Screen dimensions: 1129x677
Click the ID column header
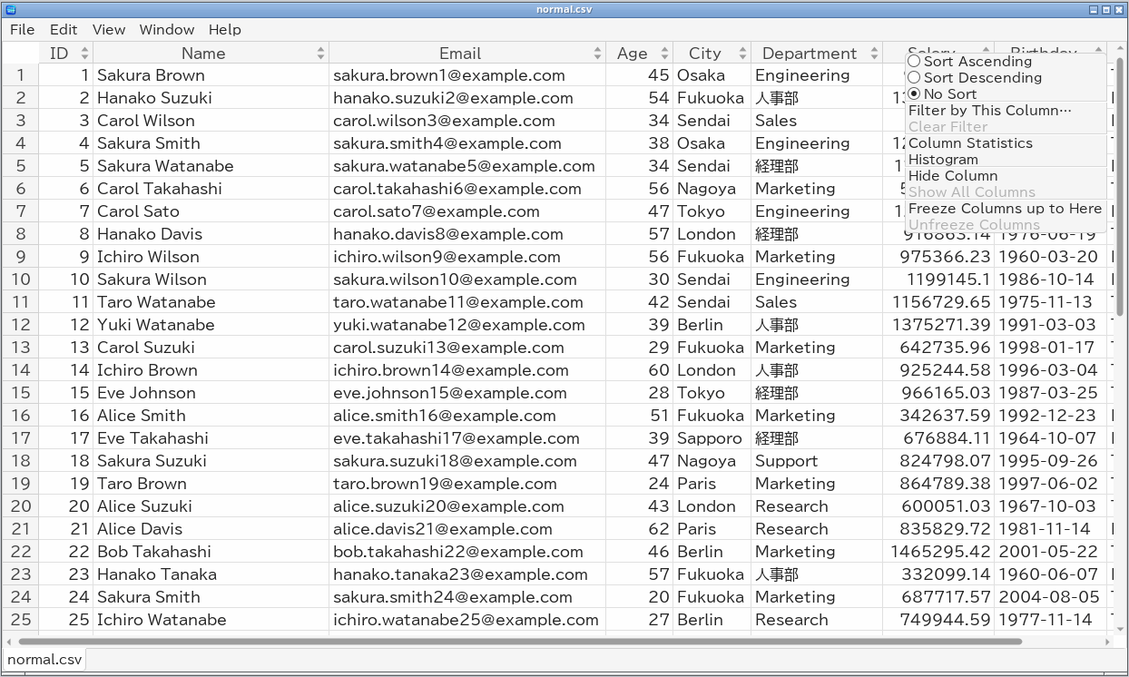click(65, 54)
